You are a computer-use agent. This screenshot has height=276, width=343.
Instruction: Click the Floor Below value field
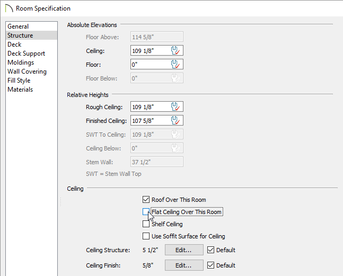click(156, 78)
